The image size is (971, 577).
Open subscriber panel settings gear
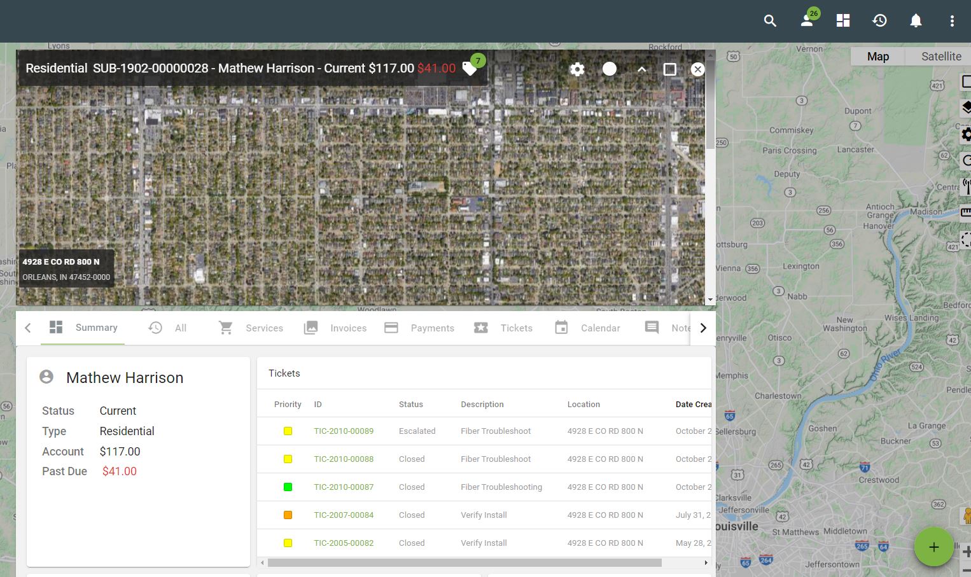(577, 69)
